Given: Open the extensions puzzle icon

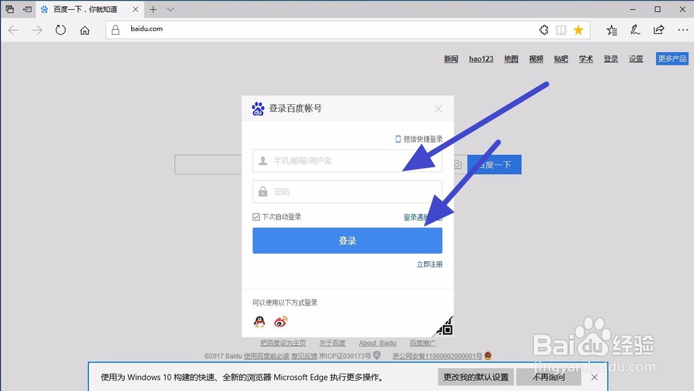Looking at the screenshot, I should (x=544, y=30).
